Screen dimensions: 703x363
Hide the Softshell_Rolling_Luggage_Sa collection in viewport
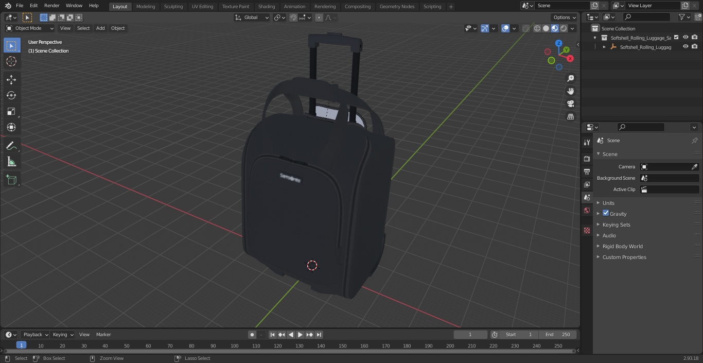pyautogui.click(x=686, y=38)
